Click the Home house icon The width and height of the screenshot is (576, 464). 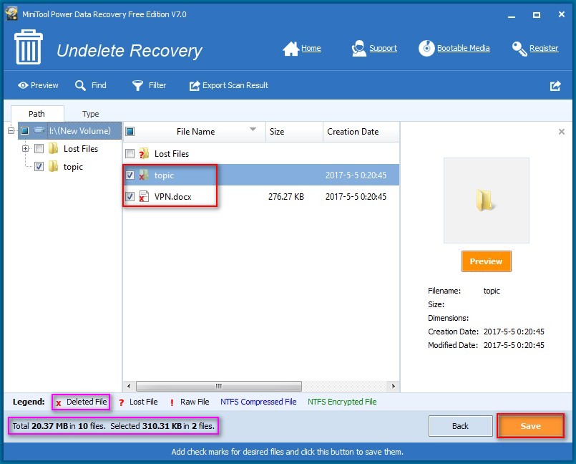291,49
